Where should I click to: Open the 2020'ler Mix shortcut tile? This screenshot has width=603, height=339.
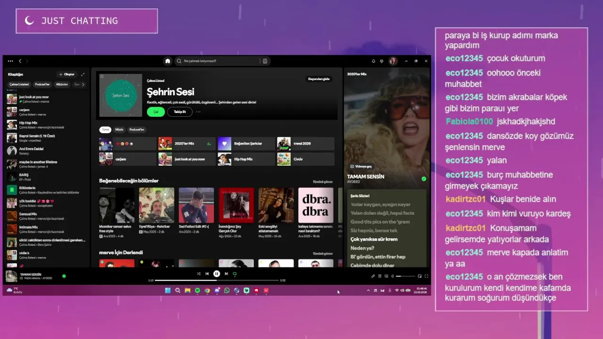(186, 144)
